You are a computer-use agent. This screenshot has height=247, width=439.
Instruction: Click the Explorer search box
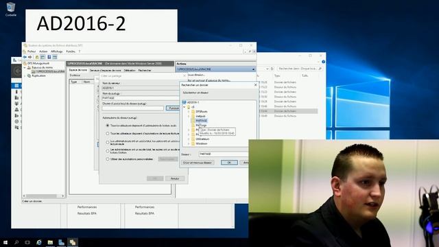tap(300, 69)
